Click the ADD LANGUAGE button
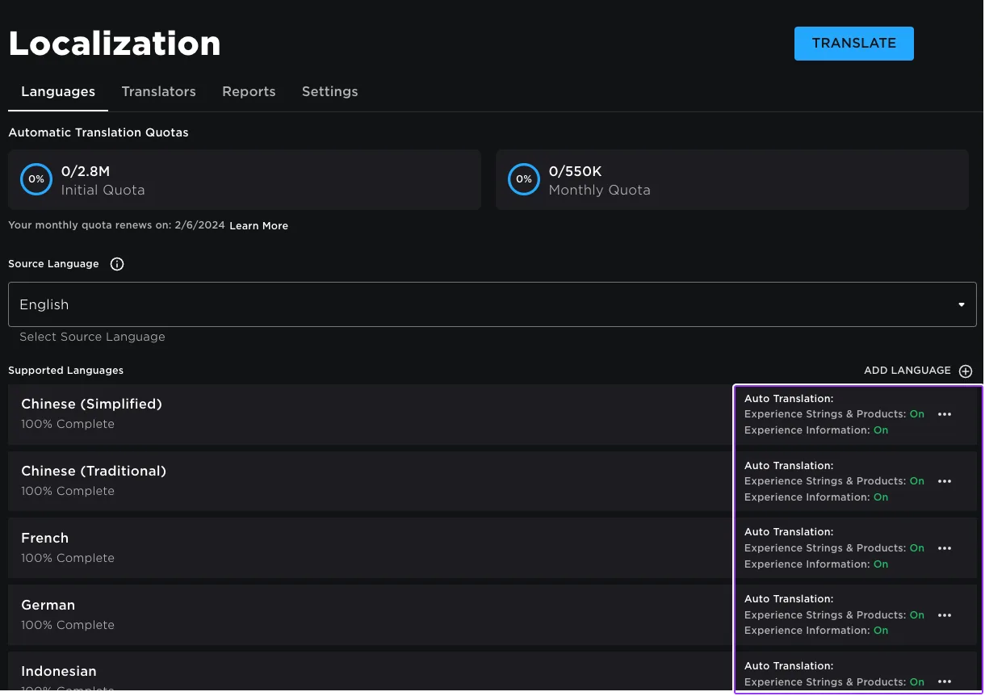This screenshot has width=985, height=696. tap(918, 371)
